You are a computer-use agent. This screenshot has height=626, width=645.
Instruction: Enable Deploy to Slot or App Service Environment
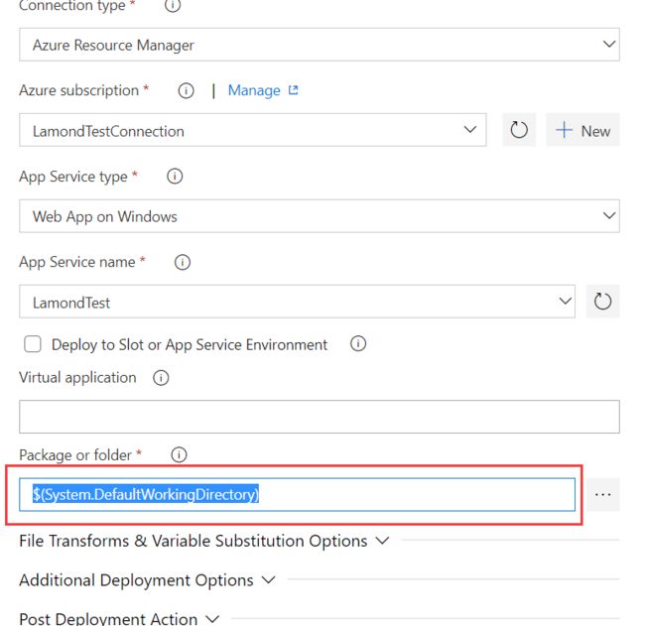[x=33, y=344]
